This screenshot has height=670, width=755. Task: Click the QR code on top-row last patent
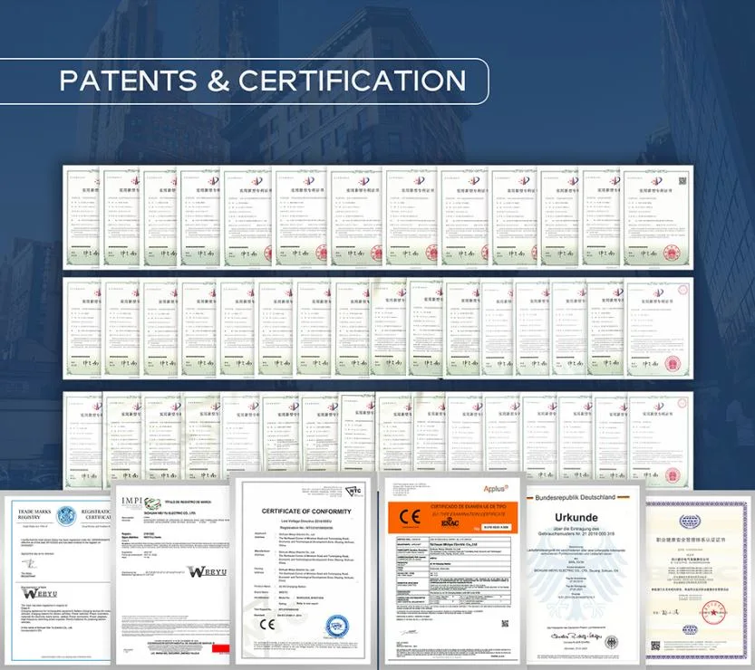click(x=682, y=181)
